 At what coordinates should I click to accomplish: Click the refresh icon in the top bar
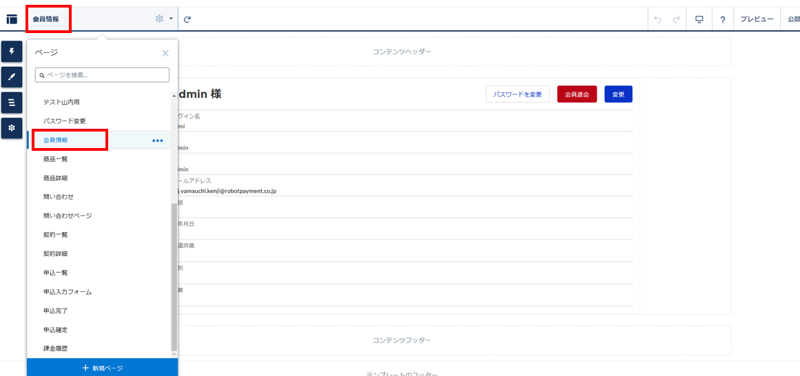187,19
